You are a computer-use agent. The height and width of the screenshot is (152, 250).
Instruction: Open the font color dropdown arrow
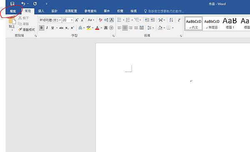point(101,28)
